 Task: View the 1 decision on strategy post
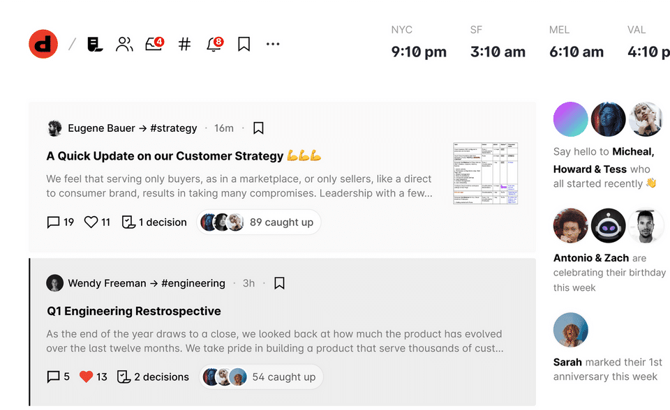click(154, 222)
